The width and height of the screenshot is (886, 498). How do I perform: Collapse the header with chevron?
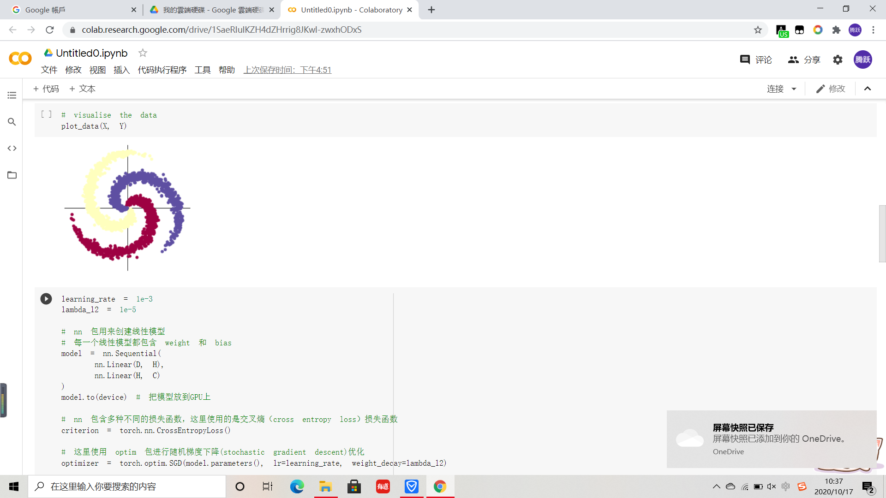[x=867, y=89]
